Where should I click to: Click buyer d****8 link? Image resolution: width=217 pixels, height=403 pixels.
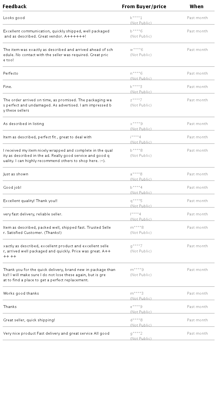pos(136,320)
